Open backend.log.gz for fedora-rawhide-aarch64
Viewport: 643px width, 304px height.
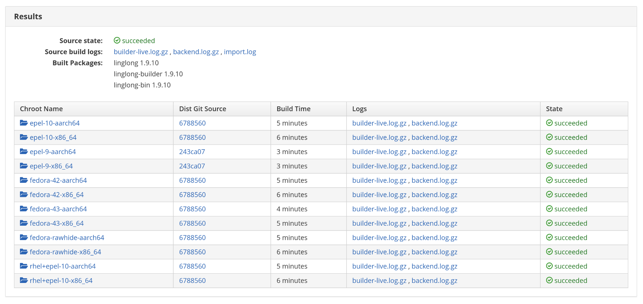coord(435,238)
